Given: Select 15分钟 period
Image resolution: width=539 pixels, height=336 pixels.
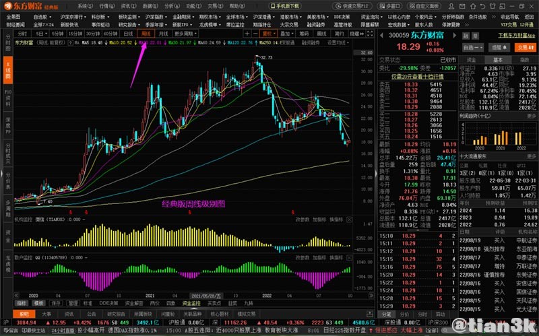Looking at the screenshot, I should 75,33.
